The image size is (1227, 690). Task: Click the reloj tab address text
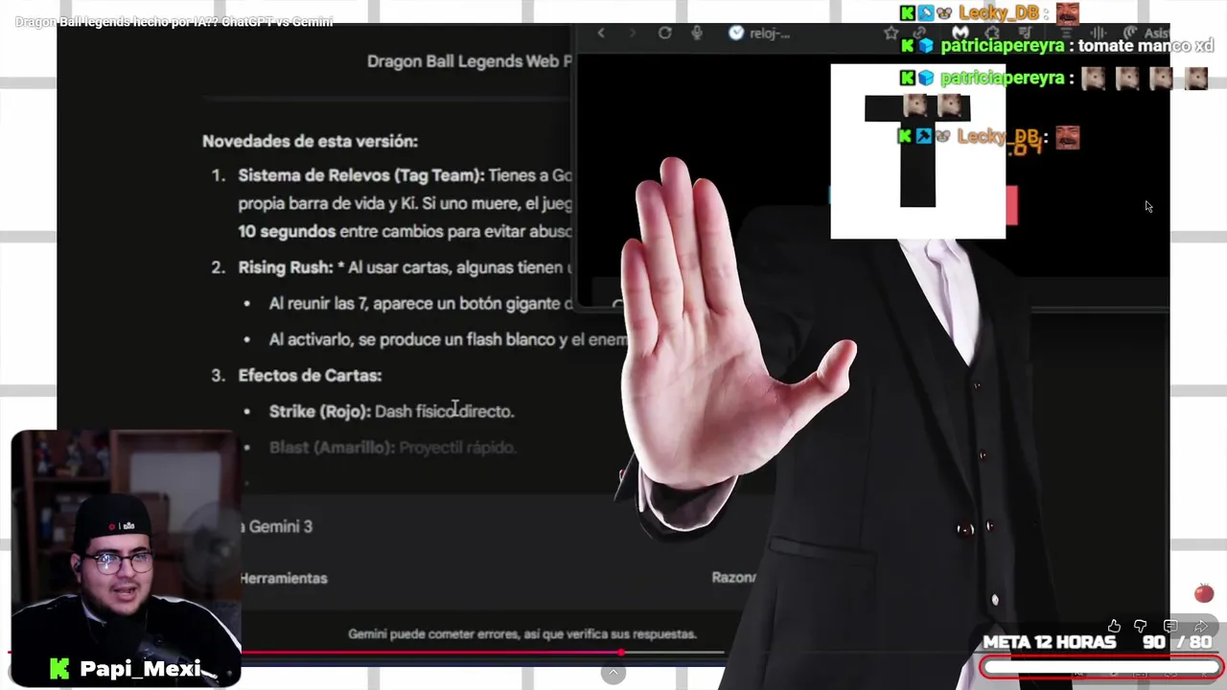pos(772,34)
